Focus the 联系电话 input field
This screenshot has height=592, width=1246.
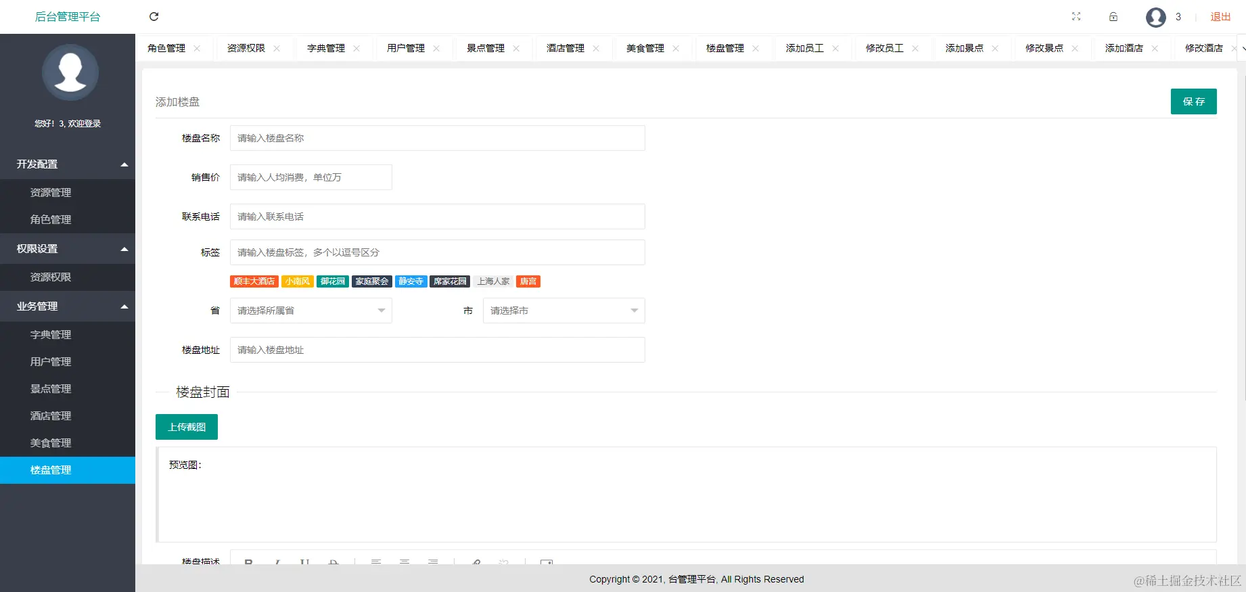tap(438, 217)
